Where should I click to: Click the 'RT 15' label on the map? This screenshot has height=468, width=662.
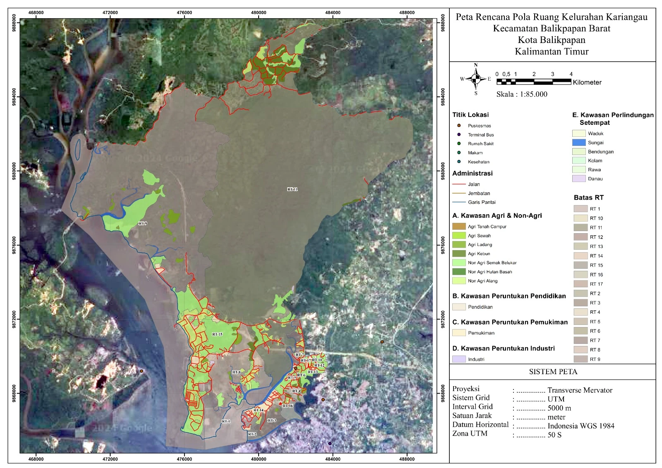(x=217, y=334)
